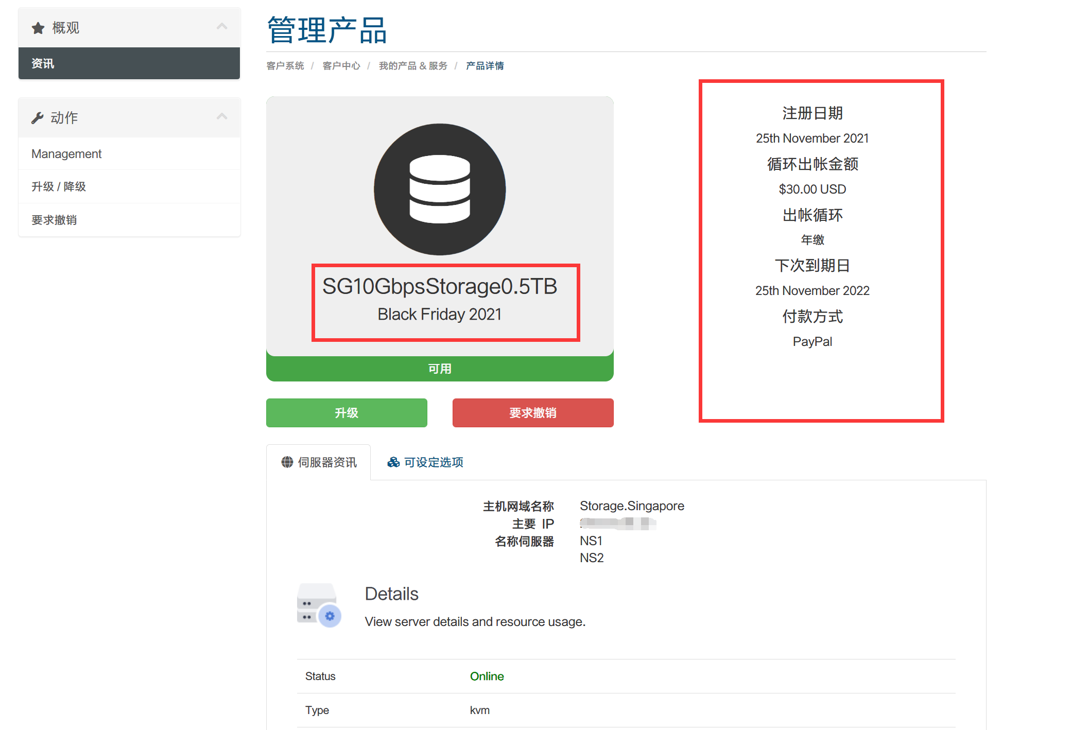
Task: Click the $30.00 USD amount
Action: tap(813, 189)
